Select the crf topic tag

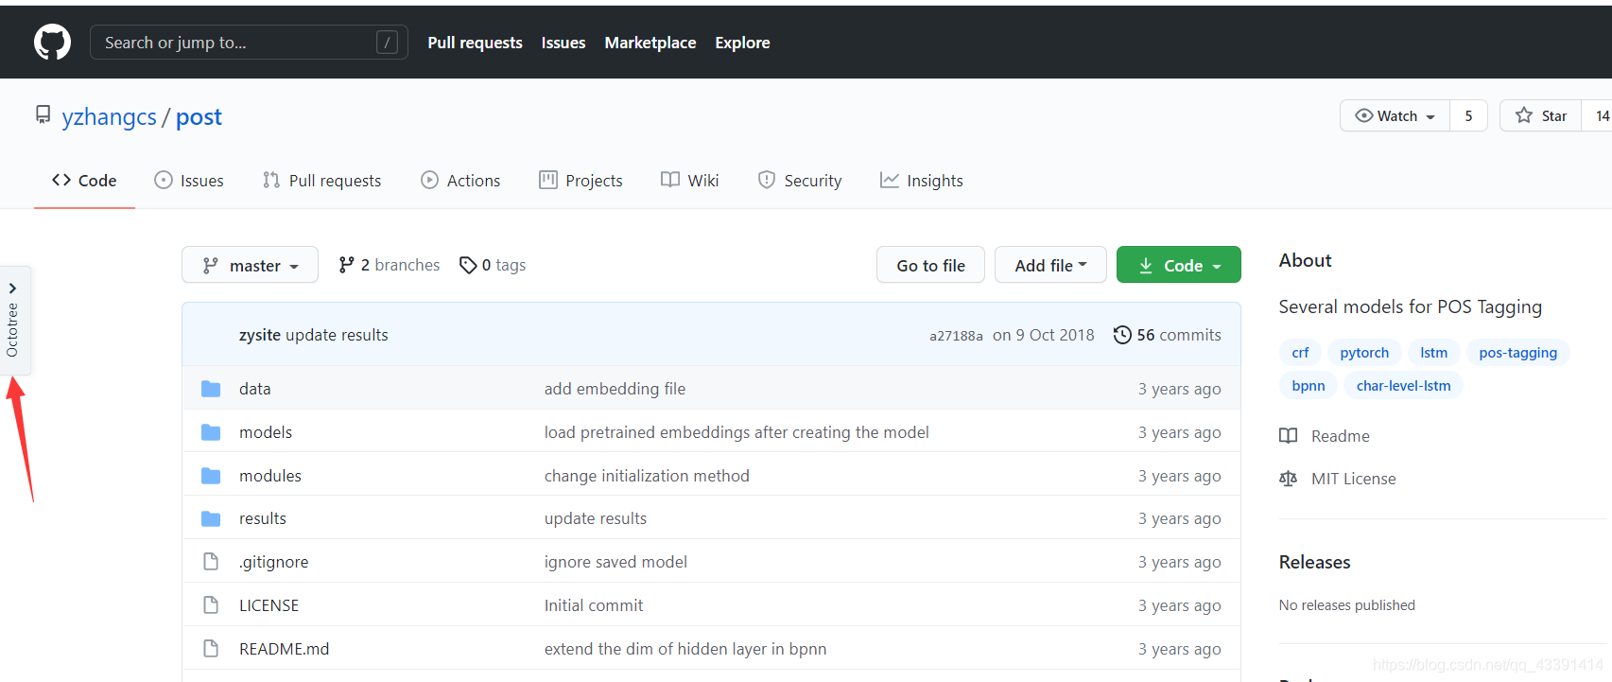pyautogui.click(x=1300, y=353)
